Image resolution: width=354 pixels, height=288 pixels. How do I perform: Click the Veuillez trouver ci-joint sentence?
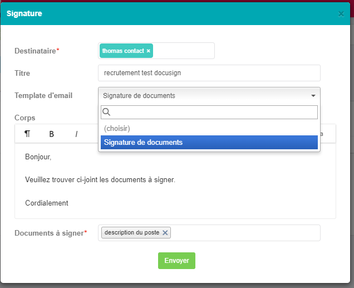click(100, 180)
